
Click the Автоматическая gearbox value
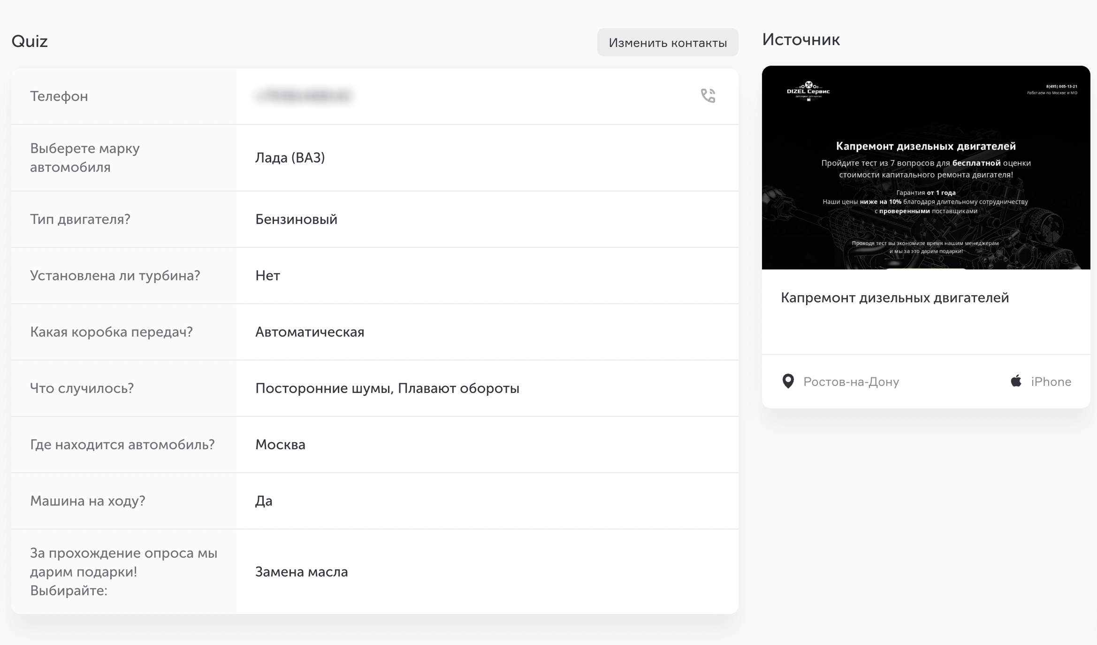(x=310, y=332)
